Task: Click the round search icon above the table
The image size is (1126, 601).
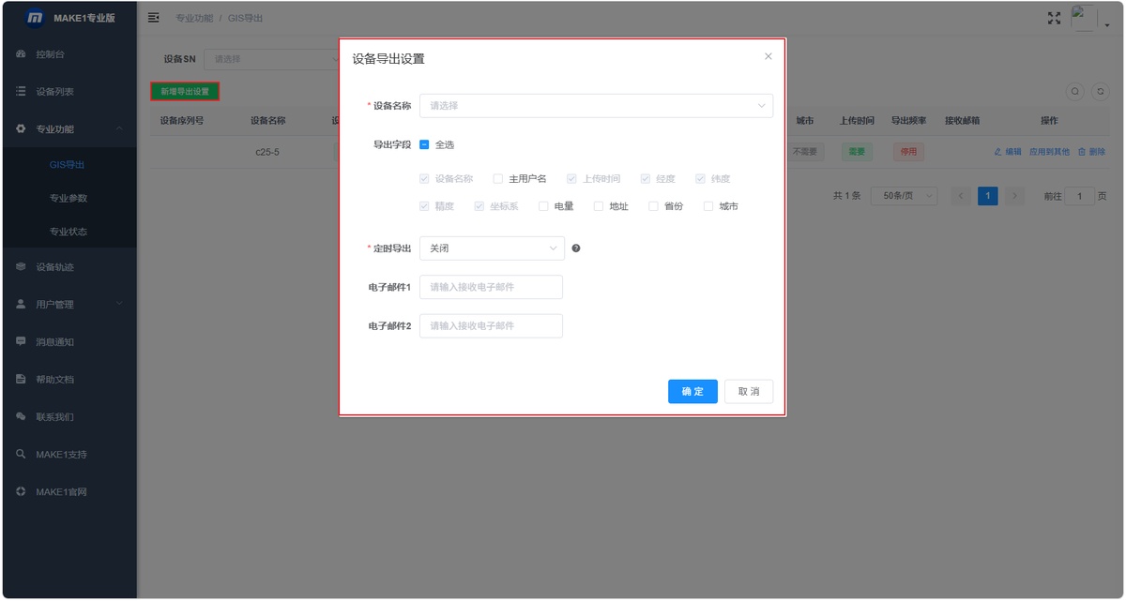Action: point(1075,92)
